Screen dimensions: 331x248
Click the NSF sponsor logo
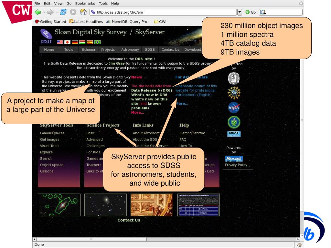click(x=234, y=93)
